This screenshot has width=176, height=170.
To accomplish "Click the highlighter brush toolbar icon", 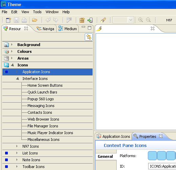I will point(103,20).
